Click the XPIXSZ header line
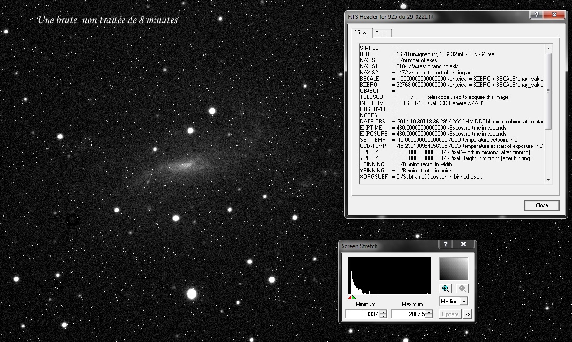572x342 pixels. coord(445,152)
